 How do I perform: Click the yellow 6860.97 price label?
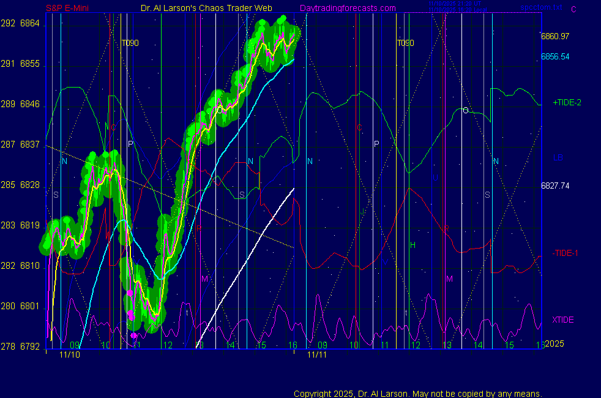[x=555, y=36]
